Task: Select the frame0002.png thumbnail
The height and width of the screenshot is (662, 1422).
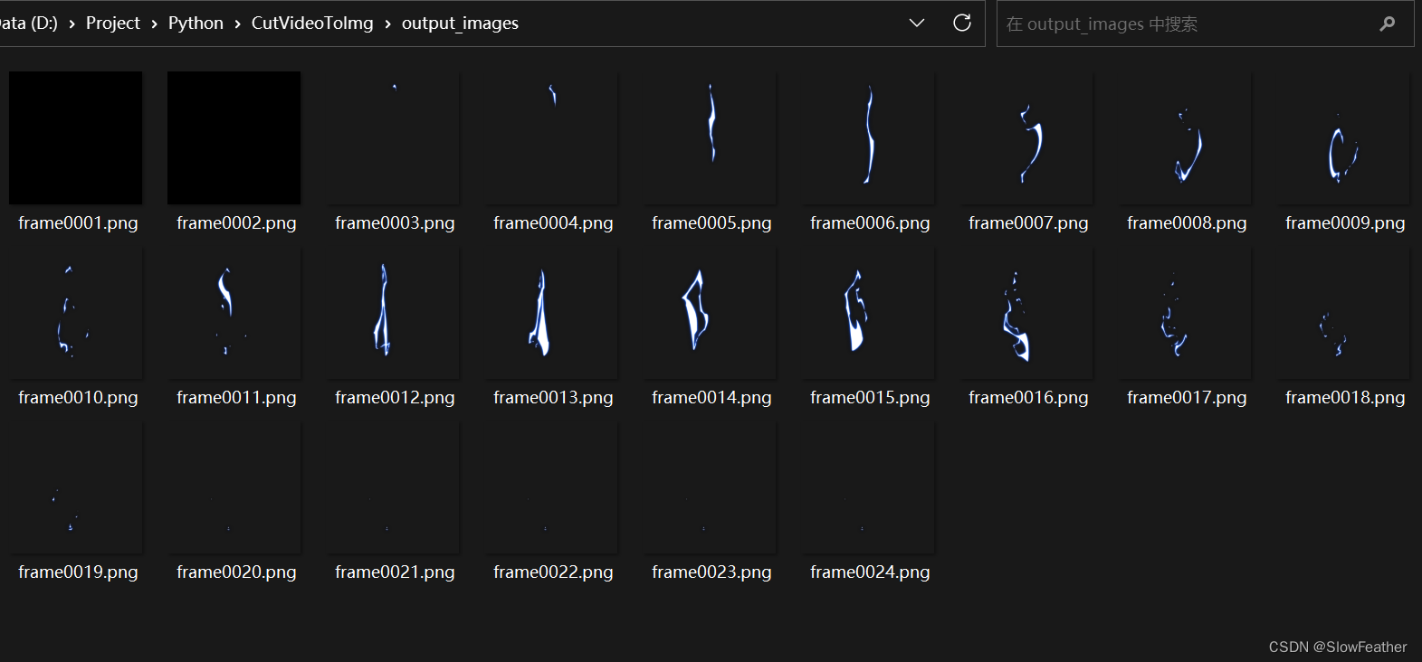Action: click(x=234, y=137)
